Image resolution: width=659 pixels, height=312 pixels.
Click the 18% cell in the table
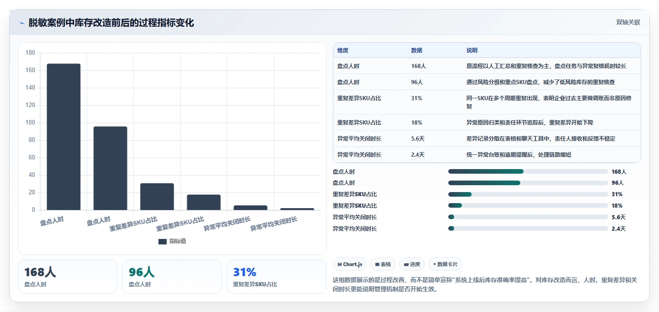tap(417, 123)
